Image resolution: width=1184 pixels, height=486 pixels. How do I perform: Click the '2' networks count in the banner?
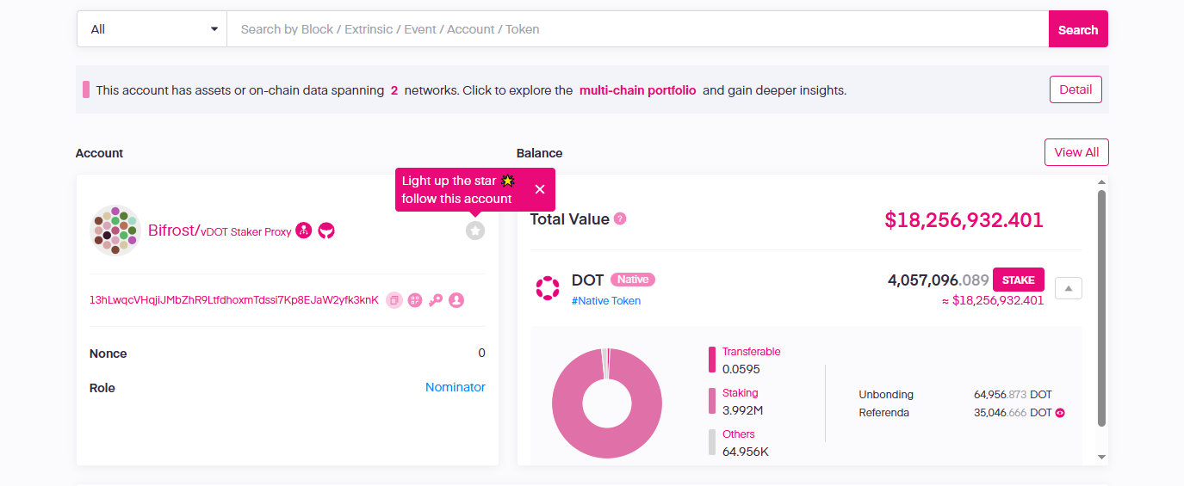[x=394, y=90]
